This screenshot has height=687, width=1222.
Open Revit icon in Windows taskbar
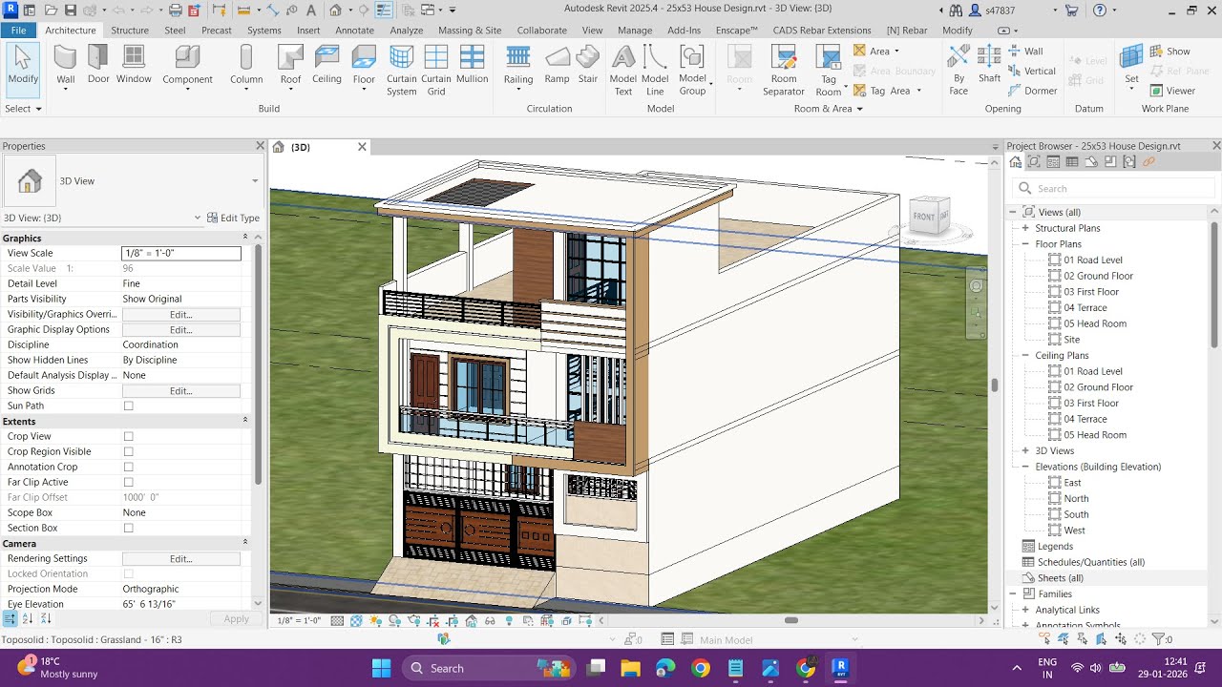click(x=841, y=668)
